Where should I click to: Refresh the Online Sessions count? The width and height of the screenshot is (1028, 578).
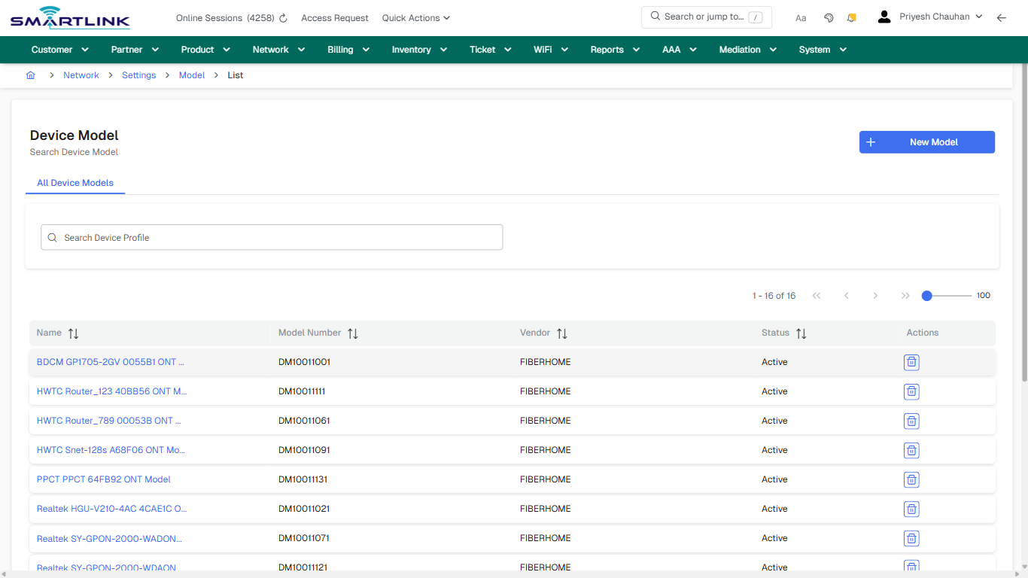281,17
